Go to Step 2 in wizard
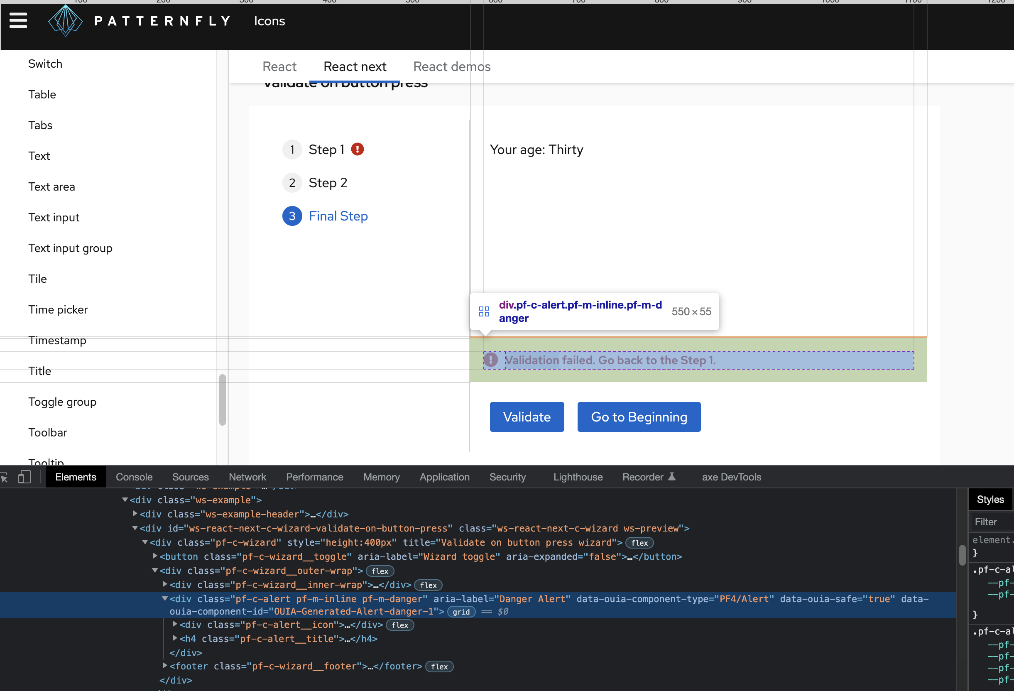The image size is (1014, 691). click(328, 183)
